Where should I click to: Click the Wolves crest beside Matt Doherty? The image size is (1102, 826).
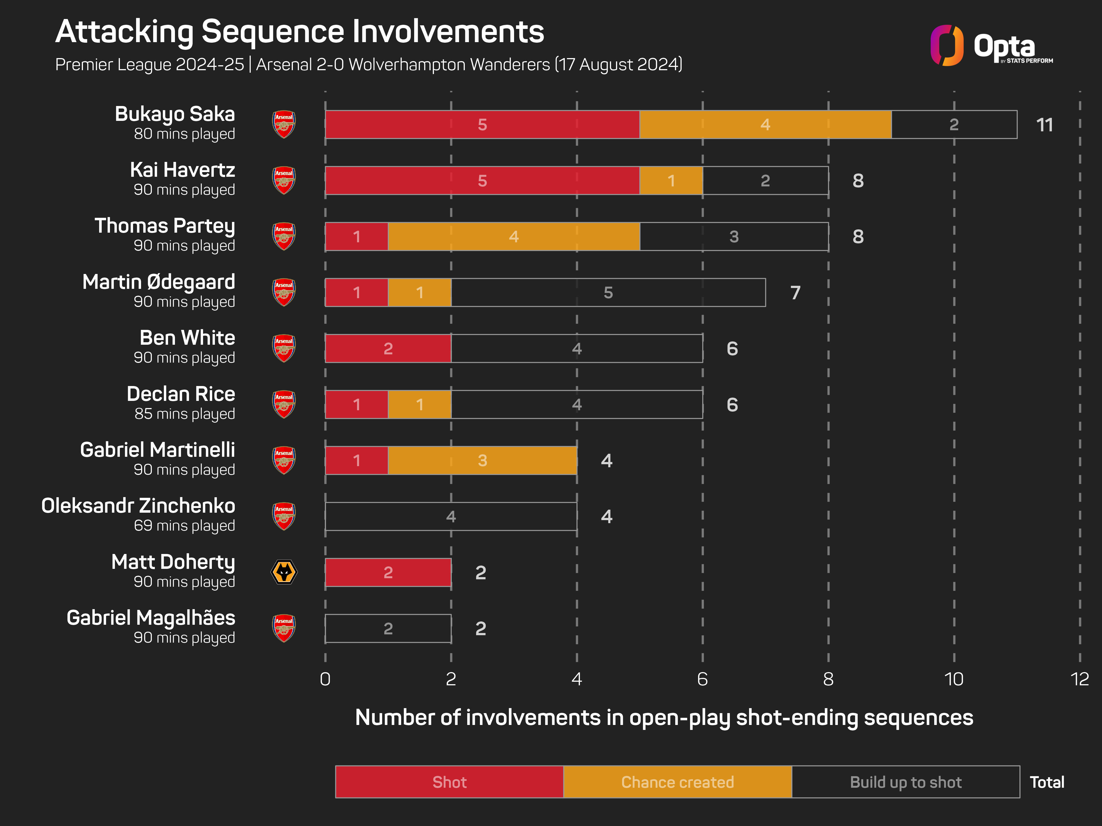click(284, 572)
